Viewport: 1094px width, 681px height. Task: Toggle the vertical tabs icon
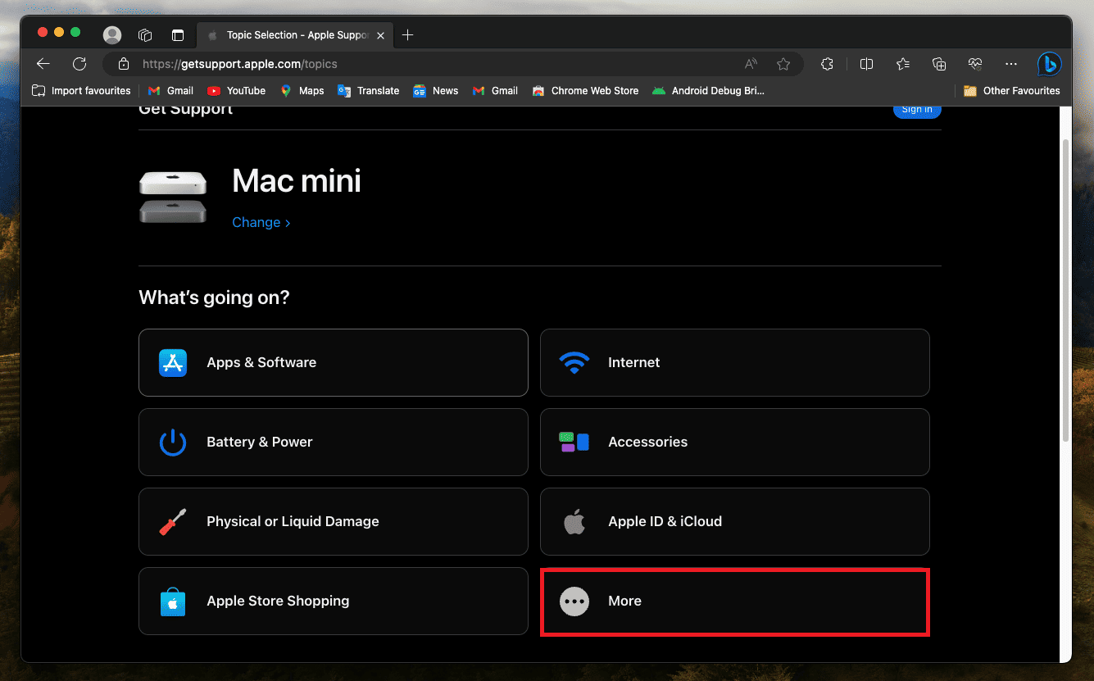[x=178, y=35]
